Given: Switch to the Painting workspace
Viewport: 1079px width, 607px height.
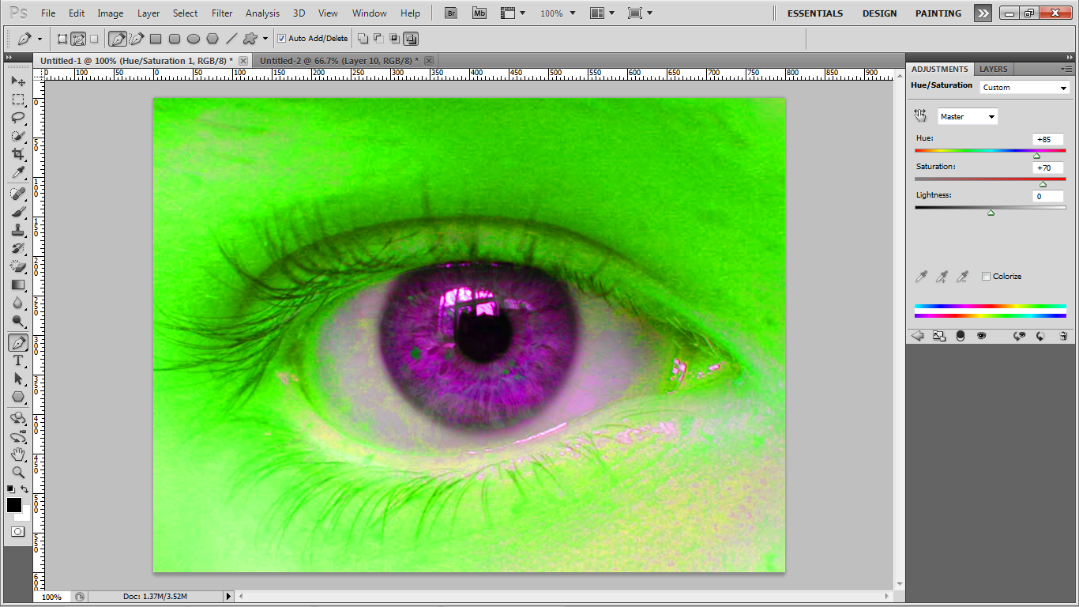Looking at the screenshot, I should coord(938,13).
